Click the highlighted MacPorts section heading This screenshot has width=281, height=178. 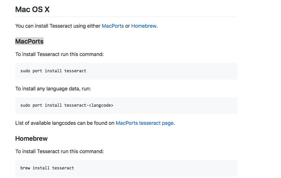[x=29, y=41]
